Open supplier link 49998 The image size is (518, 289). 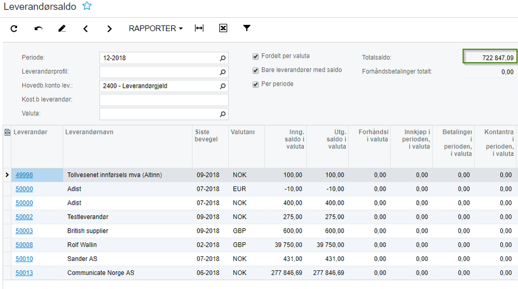click(24, 175)
